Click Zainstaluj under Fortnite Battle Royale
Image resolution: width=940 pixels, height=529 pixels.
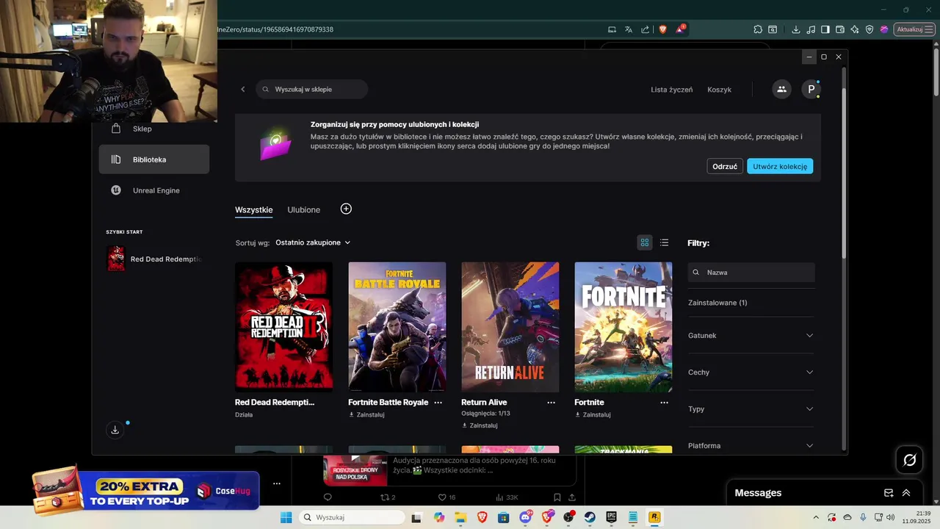(x=366, y=415)
